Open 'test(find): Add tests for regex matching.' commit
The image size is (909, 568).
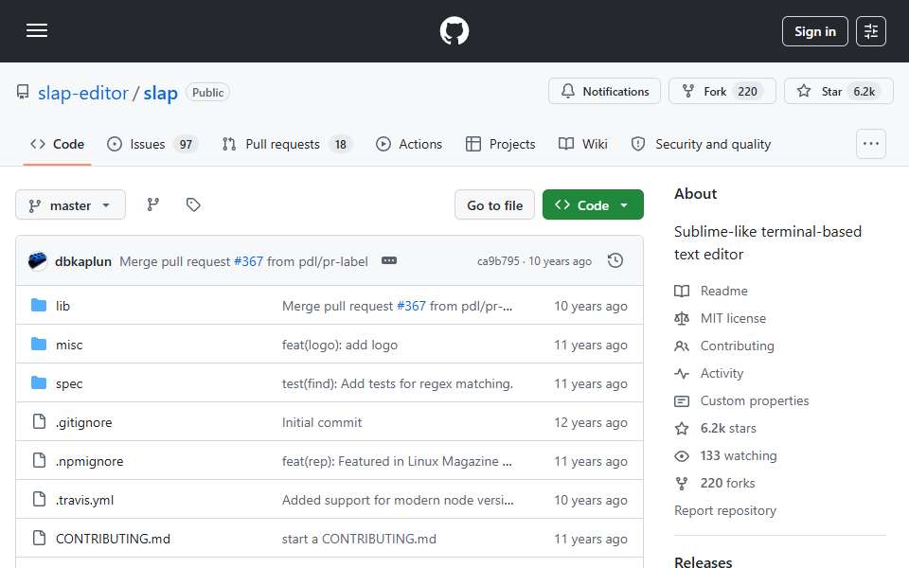[x=397, y=383]
